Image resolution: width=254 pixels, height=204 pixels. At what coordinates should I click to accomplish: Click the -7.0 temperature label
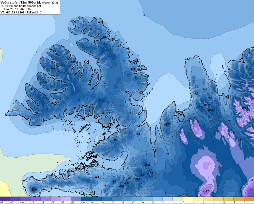pos(196,94)
